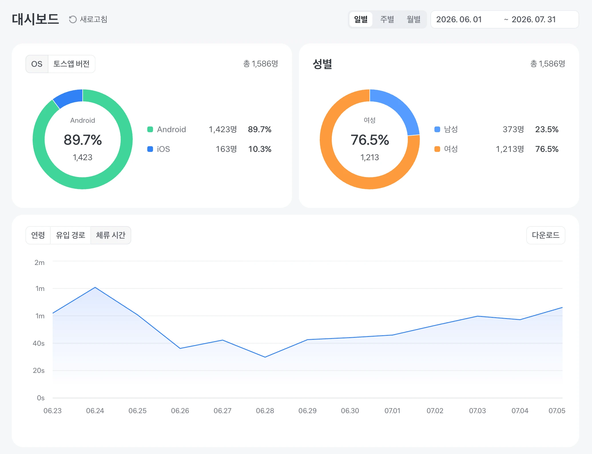
Task: Click the iOS legend label
Action: tap(163, 149)
